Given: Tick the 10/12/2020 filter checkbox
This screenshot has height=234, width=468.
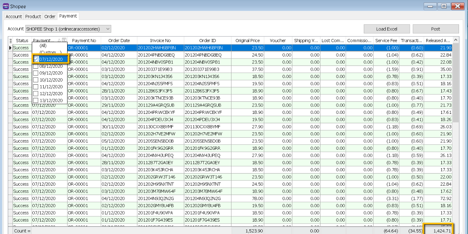Looking at the screenshot, I should (36, 80).
